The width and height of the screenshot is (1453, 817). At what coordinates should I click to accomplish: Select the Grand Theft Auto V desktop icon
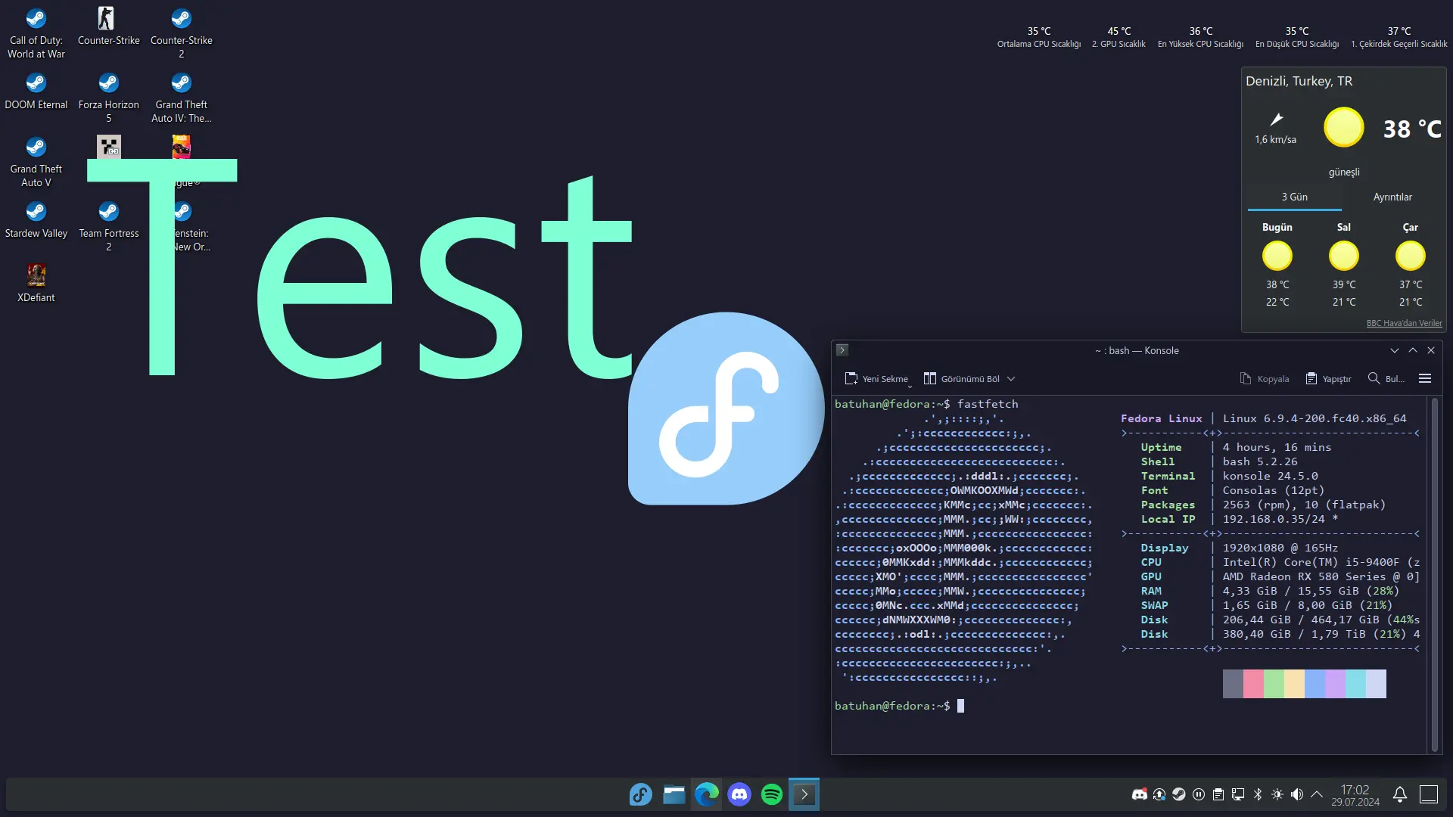click(36, 162)
